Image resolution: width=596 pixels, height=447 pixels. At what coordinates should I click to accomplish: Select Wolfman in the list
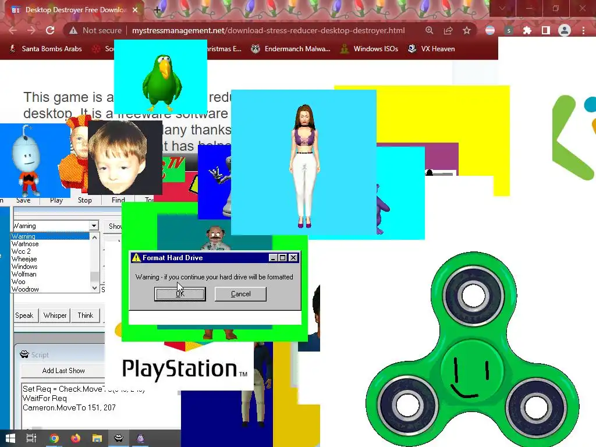(x=50, y=274)
